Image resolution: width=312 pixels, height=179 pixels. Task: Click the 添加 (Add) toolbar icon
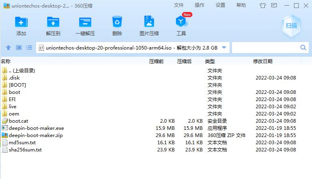tap(21, 22)
